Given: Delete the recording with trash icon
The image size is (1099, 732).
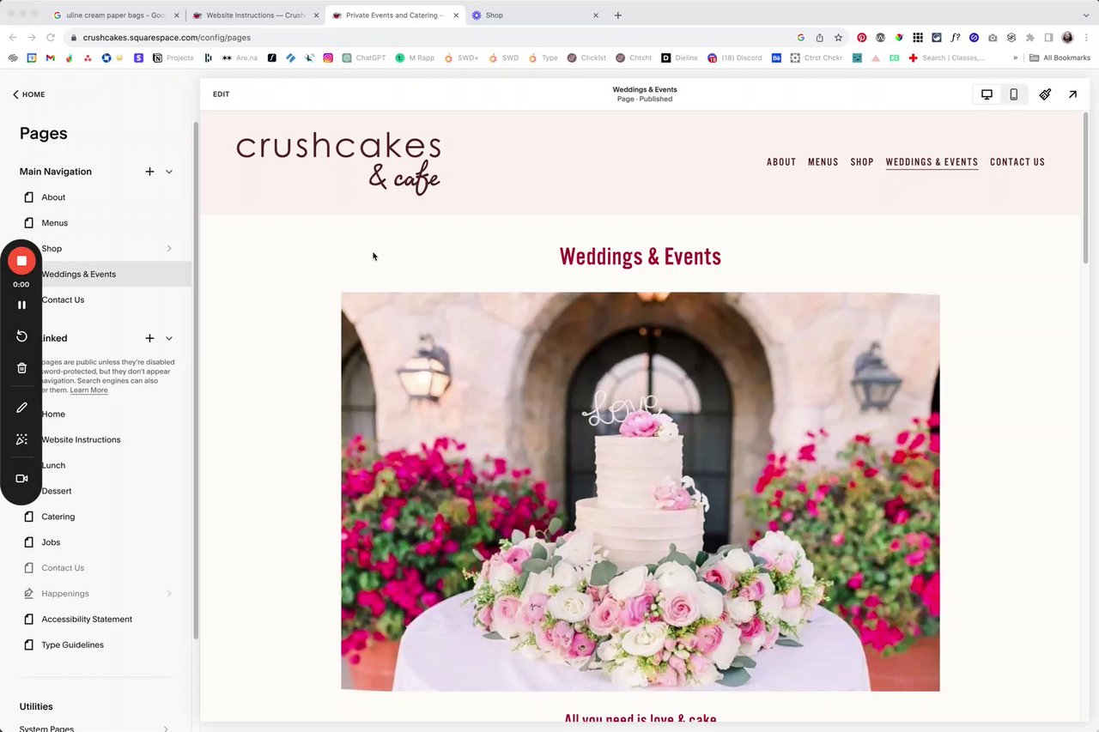Looking at the screenshot, I should coord(21,368).
